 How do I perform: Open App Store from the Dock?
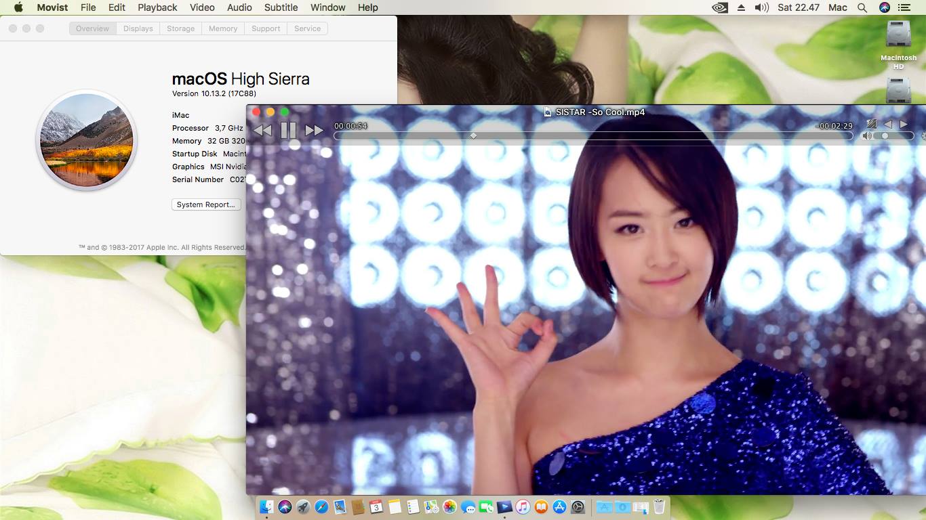559,506
